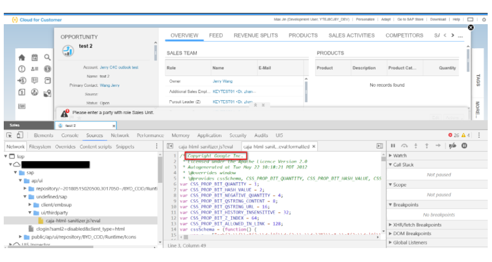Screen dimensions: 492x262
Task: Open the TAGS side panel
Action: [x=478, y=80]
